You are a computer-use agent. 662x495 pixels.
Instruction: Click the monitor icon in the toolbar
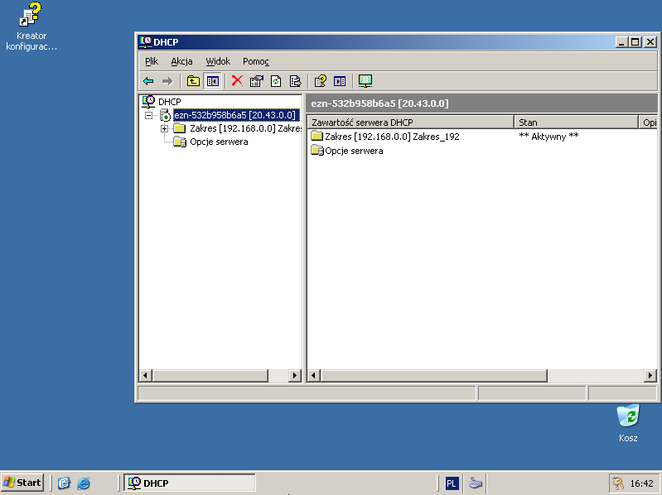pyautogui.click(x=365, y=81)
